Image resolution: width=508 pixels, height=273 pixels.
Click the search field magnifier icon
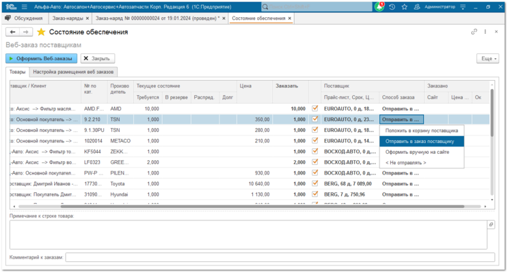265,7
